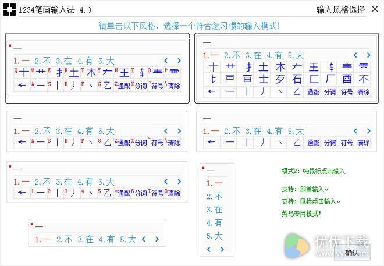Click the *通配 wildcard key
This screenshot has width=384, height=266.
122,193
